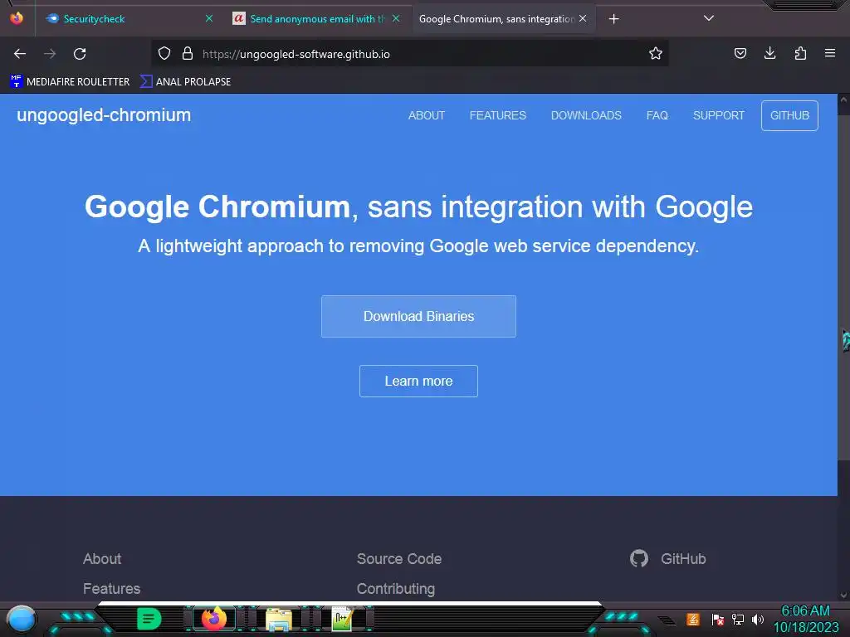Close the Send anonymous email tab

coord(396,18)
